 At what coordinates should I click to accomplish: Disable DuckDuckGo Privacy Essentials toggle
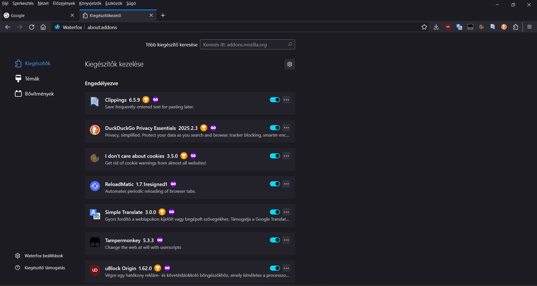coord(275,128)
